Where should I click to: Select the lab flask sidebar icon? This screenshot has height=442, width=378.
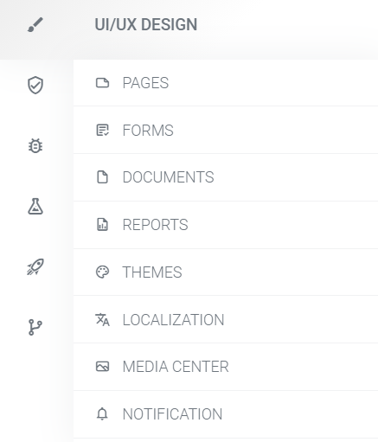point(35,206)
